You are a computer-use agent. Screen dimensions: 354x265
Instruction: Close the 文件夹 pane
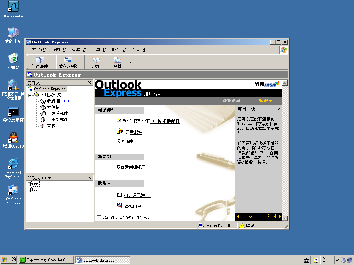point(90,83)
